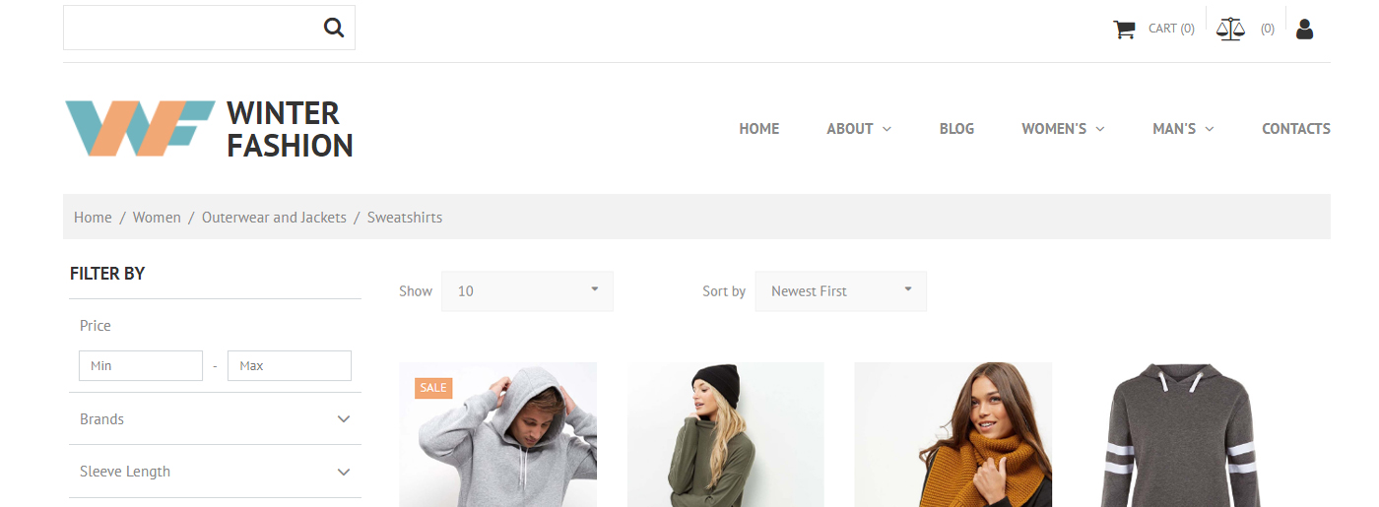
Task: Open the user account icon
Action: point(1304,29)
